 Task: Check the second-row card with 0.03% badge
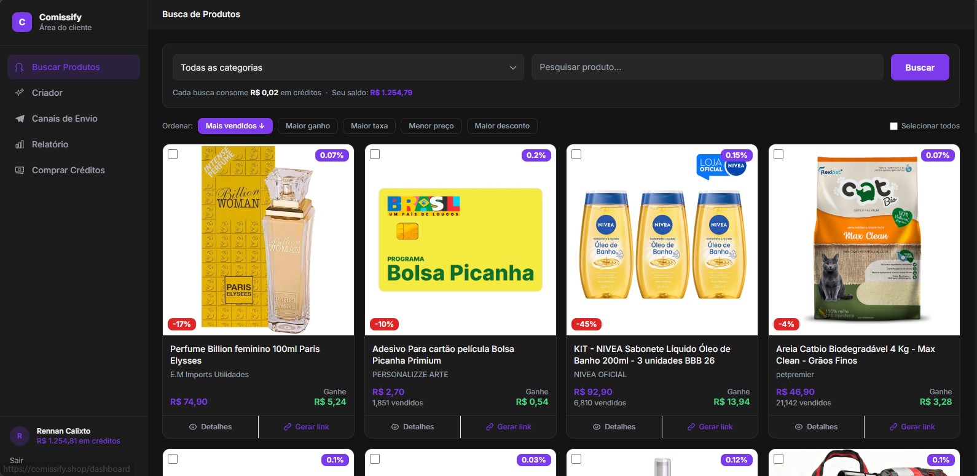[x=375, y=459]
